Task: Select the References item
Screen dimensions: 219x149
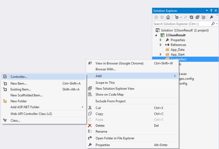Action: [x=178, y=45]
